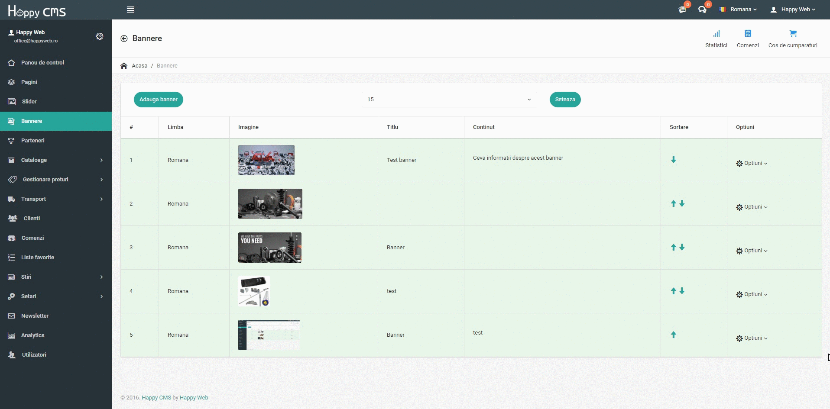This screenshot has height=409, width=830.
Task: Open Cos de cumparaturi cart icon
Action: tap(793, 33)
